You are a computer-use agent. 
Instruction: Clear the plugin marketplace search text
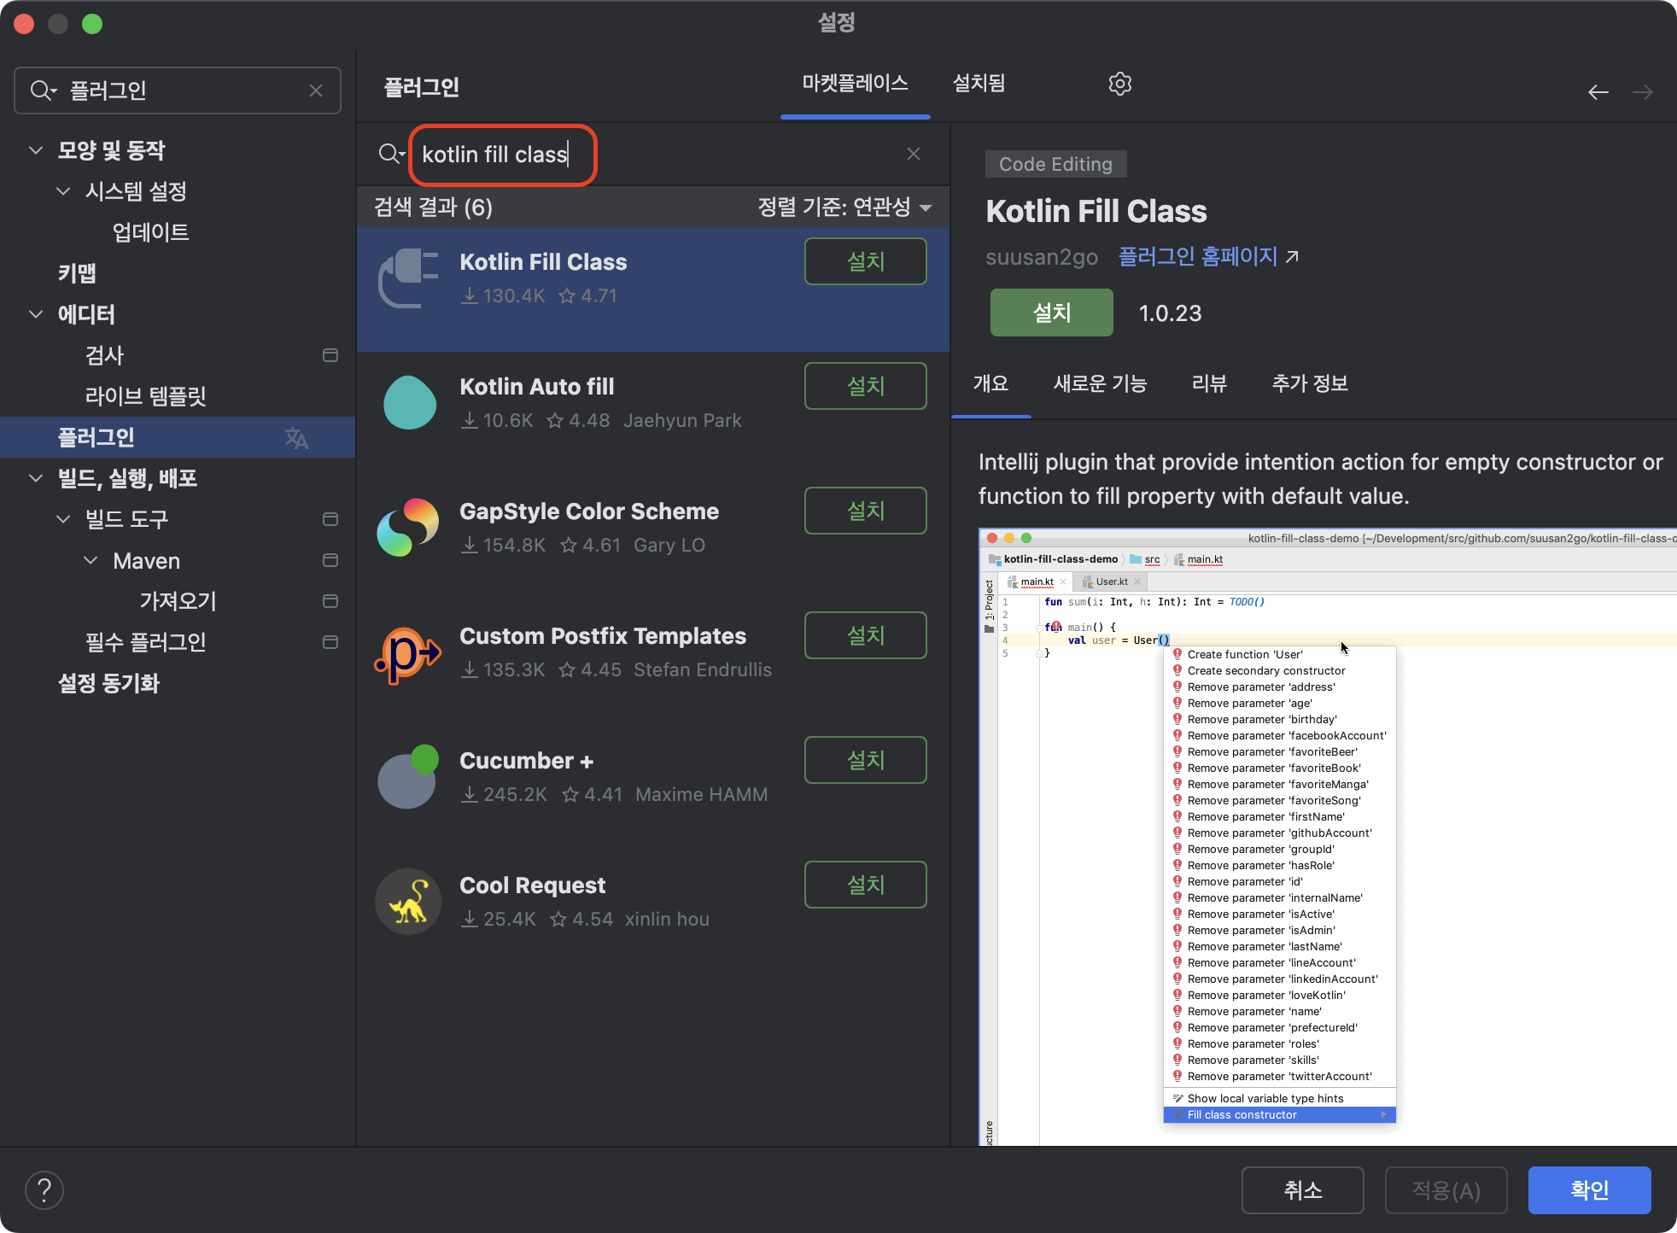(913, 154)
